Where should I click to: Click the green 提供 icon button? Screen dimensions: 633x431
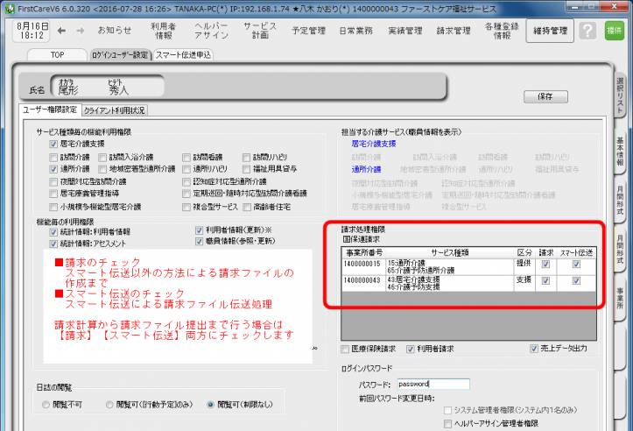(615, 31)
